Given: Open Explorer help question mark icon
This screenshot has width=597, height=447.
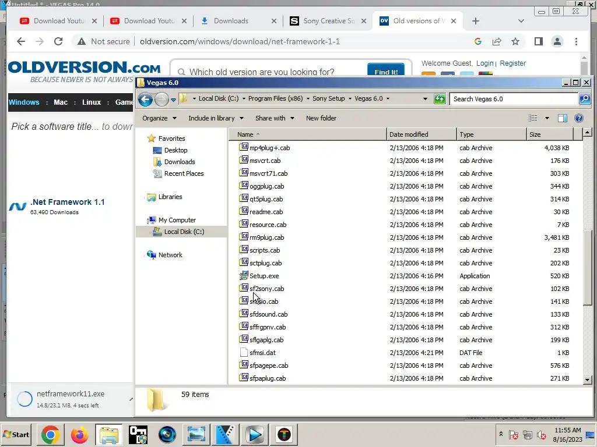Looking at the screenshot, I should click(x=579, y=118).
